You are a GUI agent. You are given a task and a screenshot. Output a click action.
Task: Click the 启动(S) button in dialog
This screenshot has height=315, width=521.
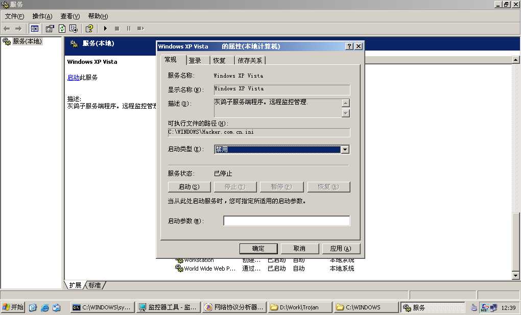tap(189, 187)
